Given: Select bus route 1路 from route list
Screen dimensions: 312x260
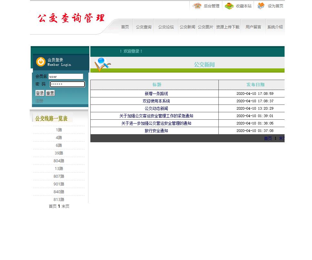Looking at the screenshot, I should [59, 130].
